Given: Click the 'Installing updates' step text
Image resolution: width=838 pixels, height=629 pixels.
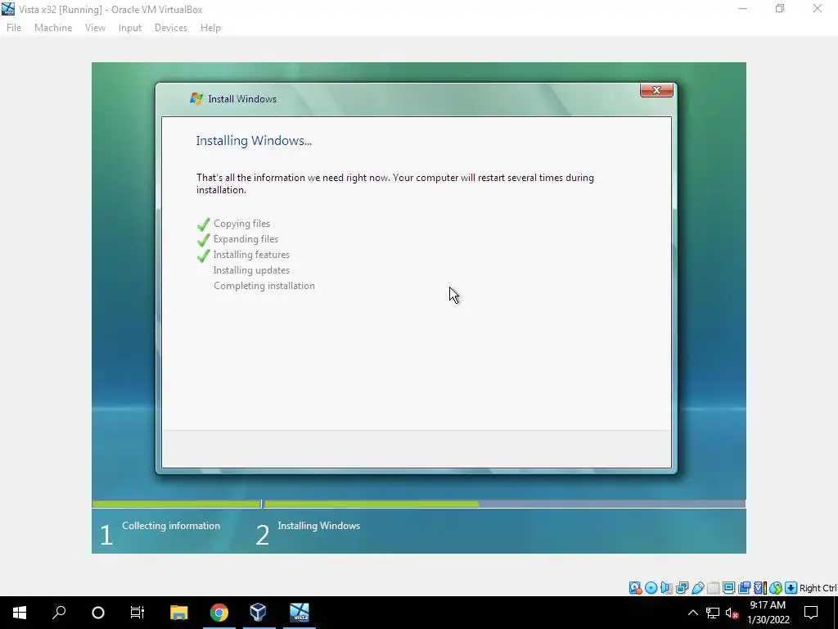Looking at the screenshot, I should (251, 270).
